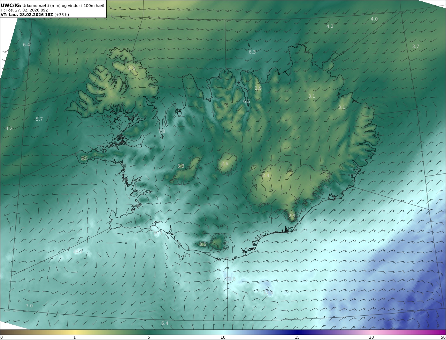Select the initial time text "IT: Fös. 27. 02. 2026 09Z"
This screenshot has height=340, width=446.
pyautogui.click(x=24, y=10)
